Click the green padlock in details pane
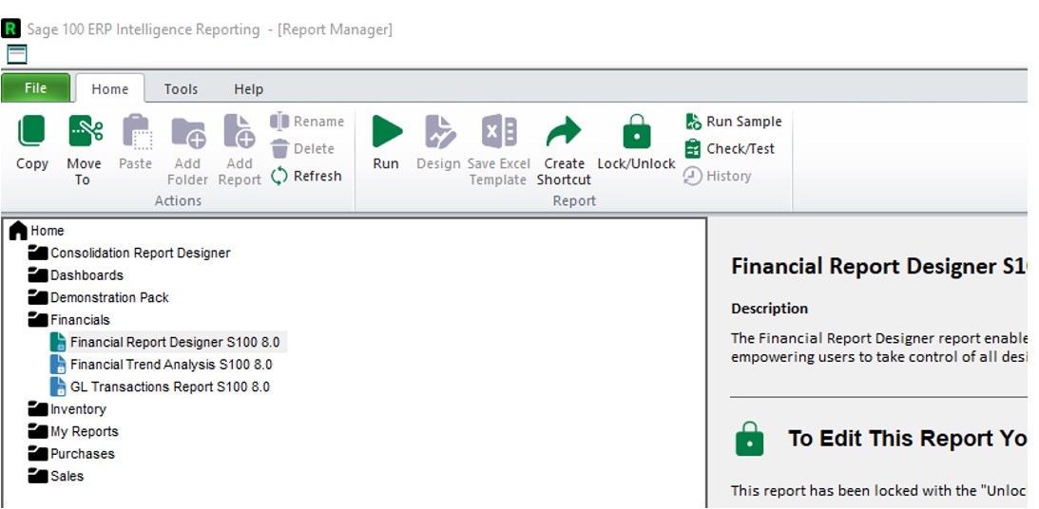The image size is (1039, 509). (x=749, y=440)
